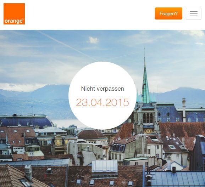Click the date 23.04.2015
Screen dimensions: 205x187
tap(102, 102)
